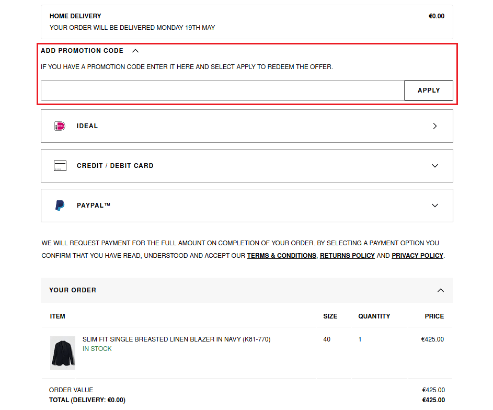Expand the PayPal payment chevron
The width and height of the screenshot is (493, 410).
tap(435, 206)
